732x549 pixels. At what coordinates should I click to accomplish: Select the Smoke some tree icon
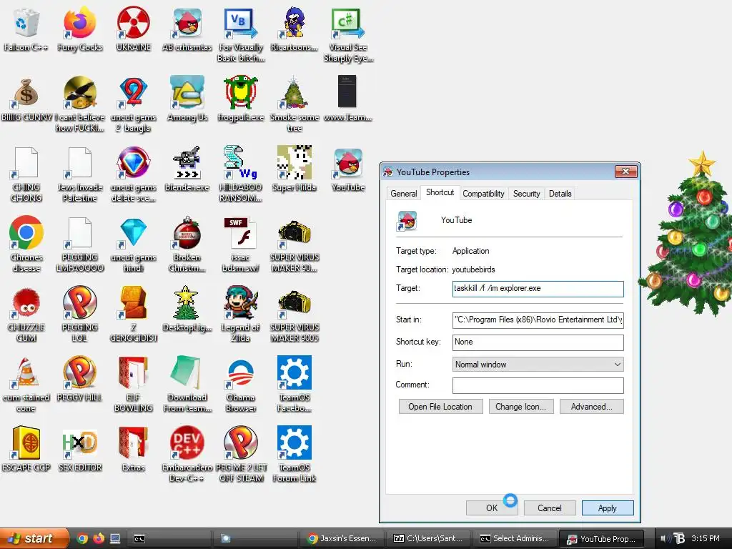[x=294, y=92]
